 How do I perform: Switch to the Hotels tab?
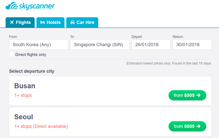point(50,23)
